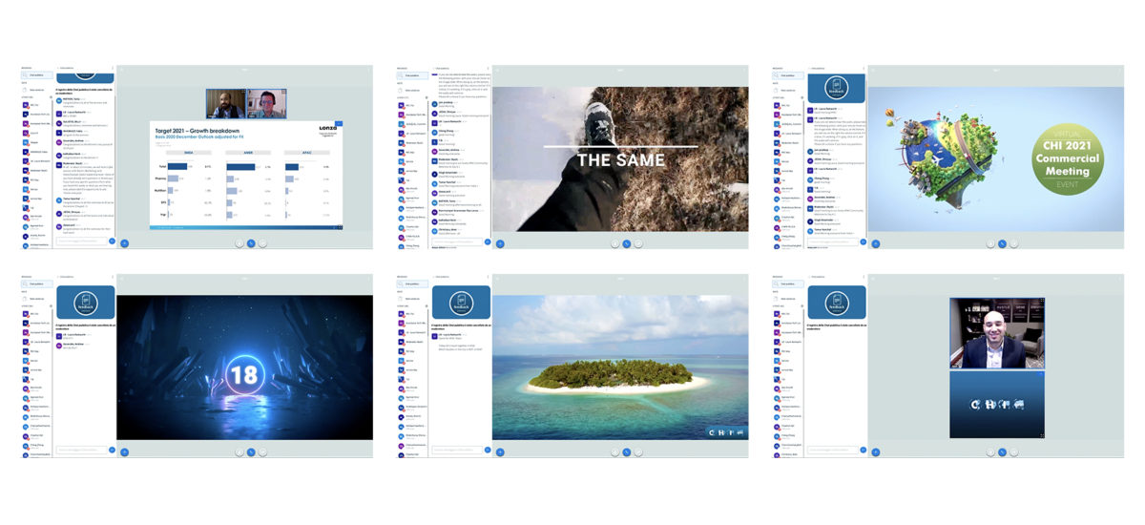Click the grey button right of the blue call button under the Lonza chart
Image resolution: width=1145 pixels, height=525 pixels.
pos(263,243)
